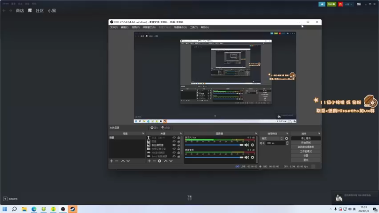Mute the desktop audio speaker icon
379x213 pixels.
[246, 158]
